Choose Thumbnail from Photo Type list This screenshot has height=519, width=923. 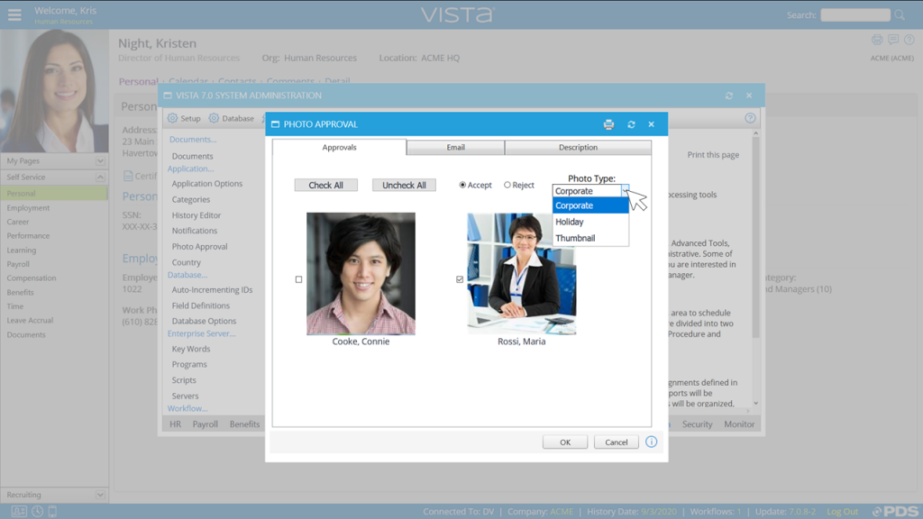click(x=590, y=238)
